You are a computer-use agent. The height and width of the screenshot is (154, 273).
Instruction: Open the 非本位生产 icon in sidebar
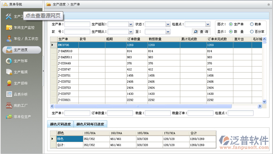pos(9,117)
